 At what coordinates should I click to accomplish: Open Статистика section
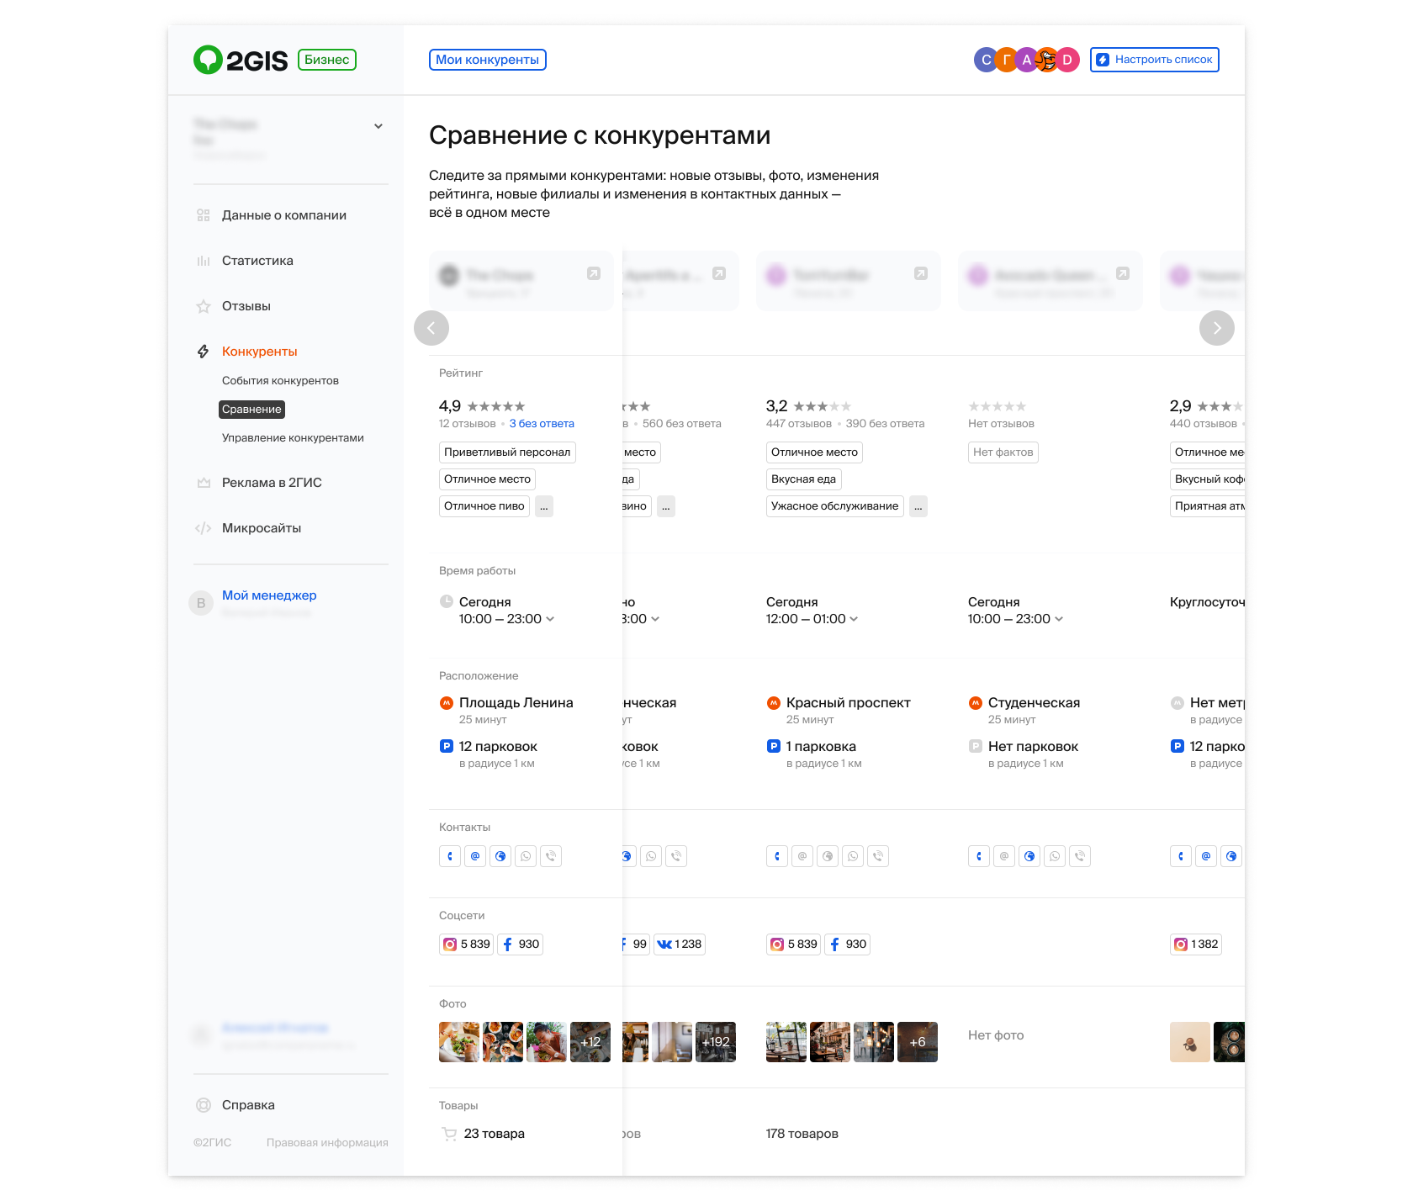click(257, 261)
